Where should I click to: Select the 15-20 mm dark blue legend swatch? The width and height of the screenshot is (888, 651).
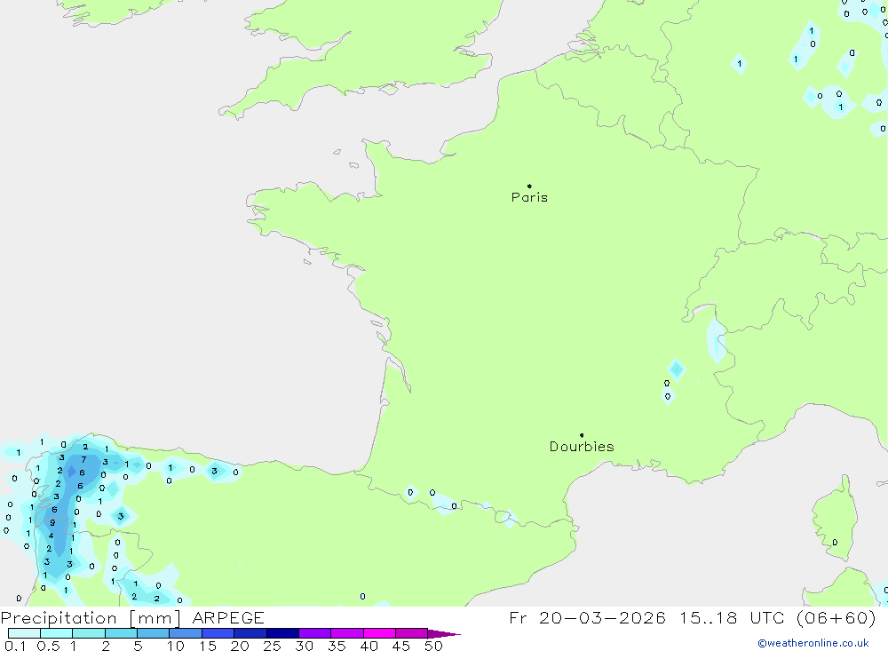point(218,633)
